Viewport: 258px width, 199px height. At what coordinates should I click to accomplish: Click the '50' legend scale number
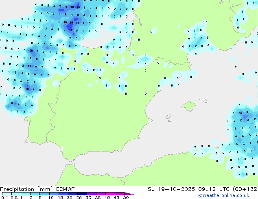(126, 197)
